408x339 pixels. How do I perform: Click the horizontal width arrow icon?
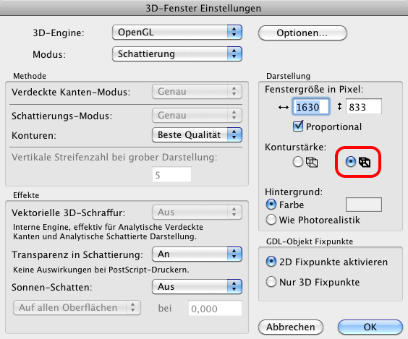coord(284,107)
